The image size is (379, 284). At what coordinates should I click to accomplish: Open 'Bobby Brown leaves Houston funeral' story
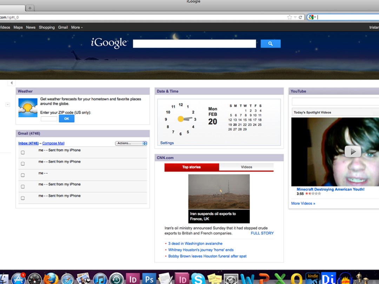pyautogui.click(x=207, y=256)
